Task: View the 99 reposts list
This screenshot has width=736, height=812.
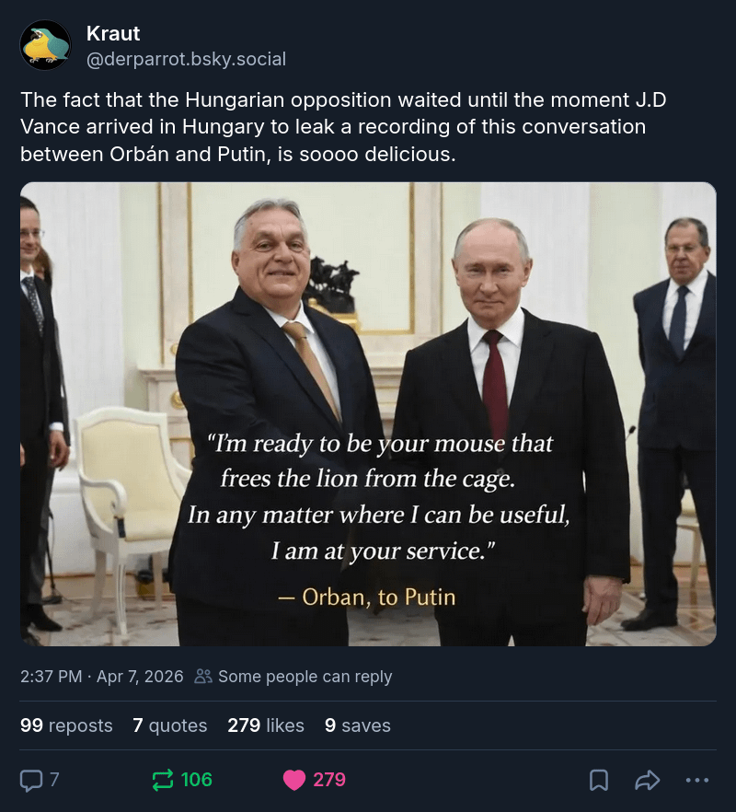Action: 66,725
